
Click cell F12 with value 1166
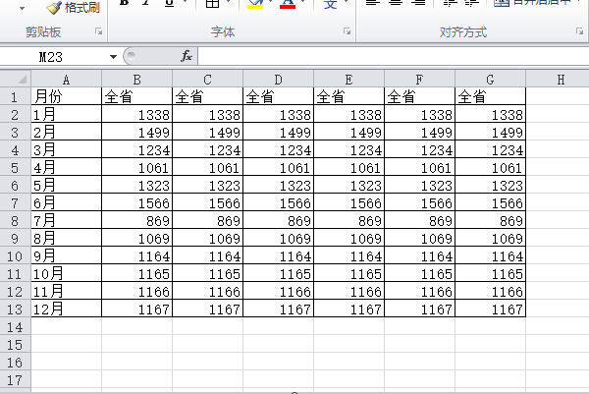point(419,291)
